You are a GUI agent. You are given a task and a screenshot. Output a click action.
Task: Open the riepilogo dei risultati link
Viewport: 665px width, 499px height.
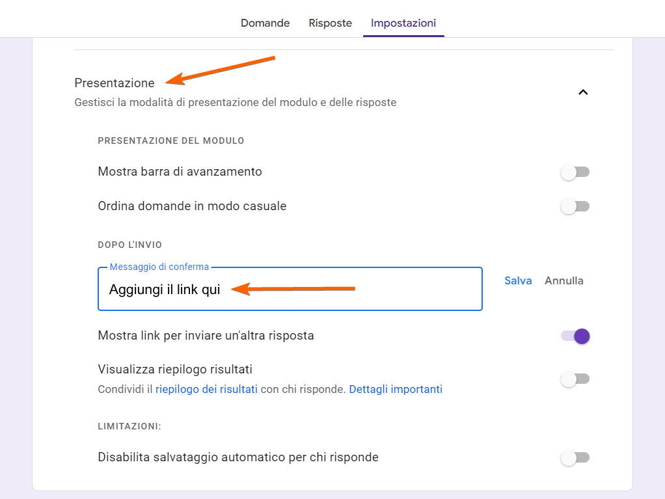(206, 390)
